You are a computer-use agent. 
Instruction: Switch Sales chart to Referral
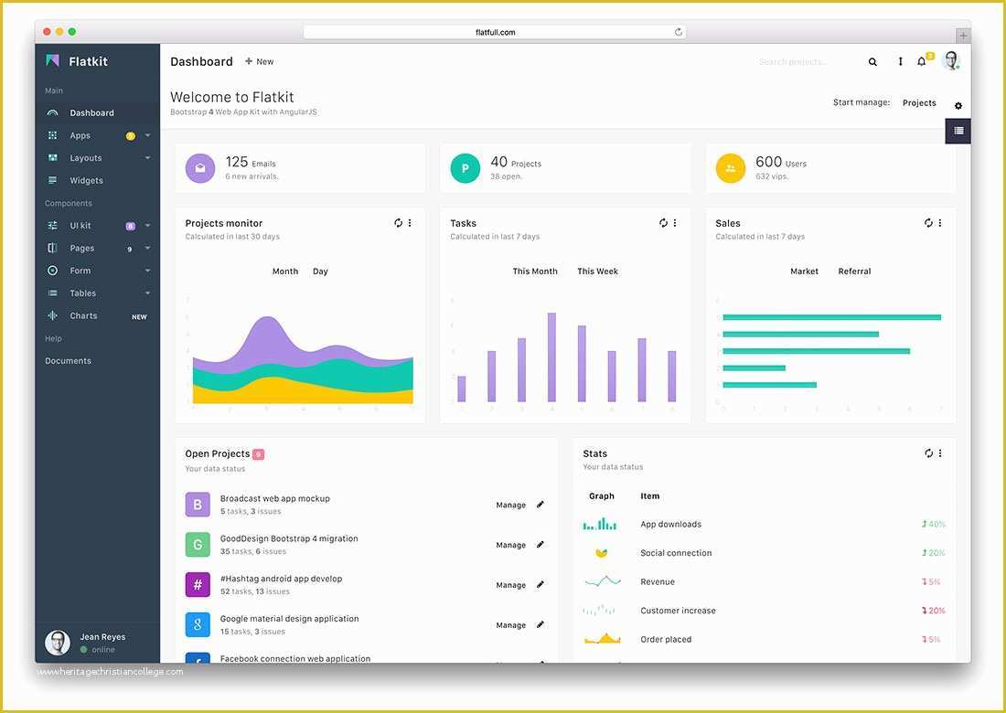(x=853, y=271)
